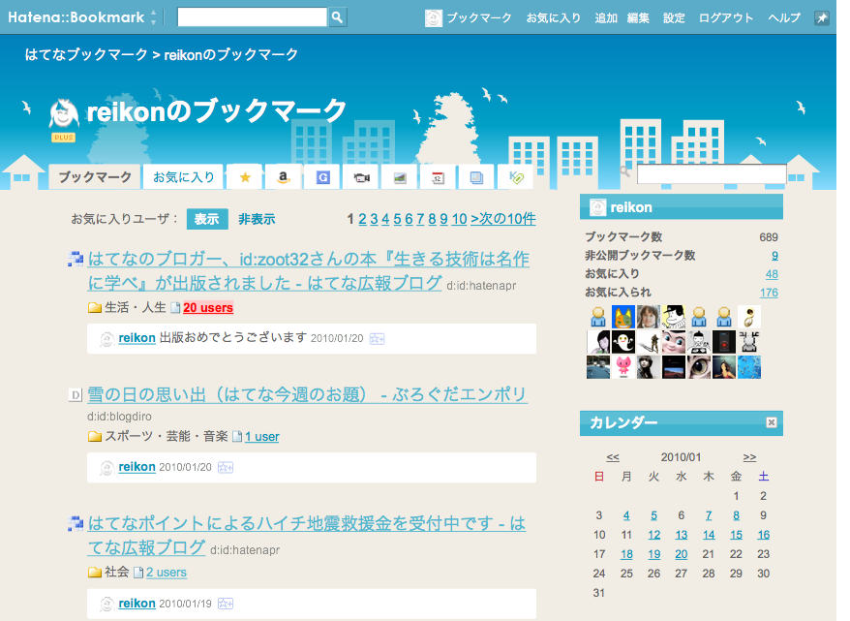Click the favicon beside 雪の日の思い出 entry
This screenshot has width=850, height=621.
[76, 395]
